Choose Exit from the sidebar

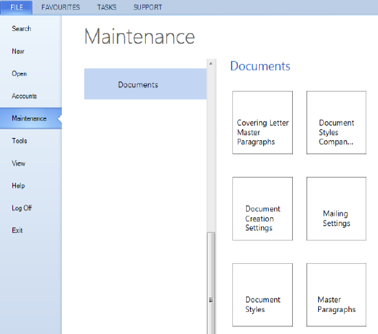(31, 230)
